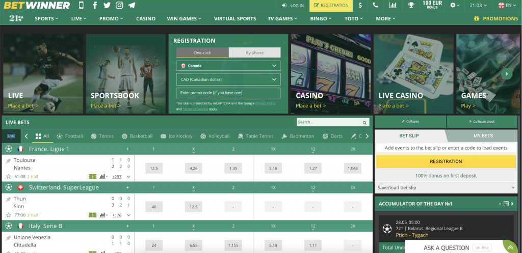The image size is (522, 253).
Task: Open the Facebook page icon
Action: (x=95, y=5)
